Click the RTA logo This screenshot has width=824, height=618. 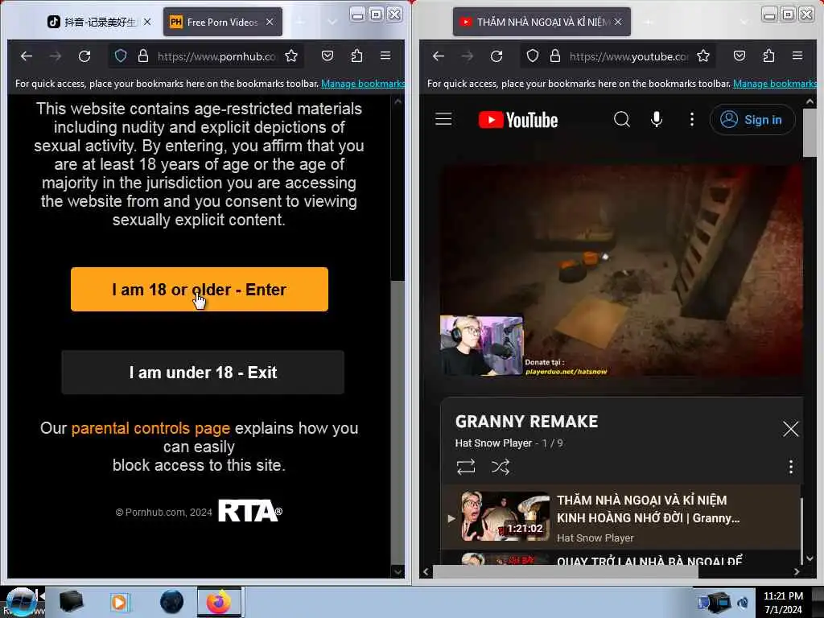(x=250, y=511)
